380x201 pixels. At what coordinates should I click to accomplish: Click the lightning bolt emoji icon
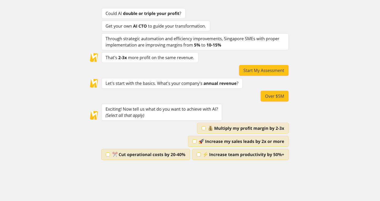tap(206, 154)
